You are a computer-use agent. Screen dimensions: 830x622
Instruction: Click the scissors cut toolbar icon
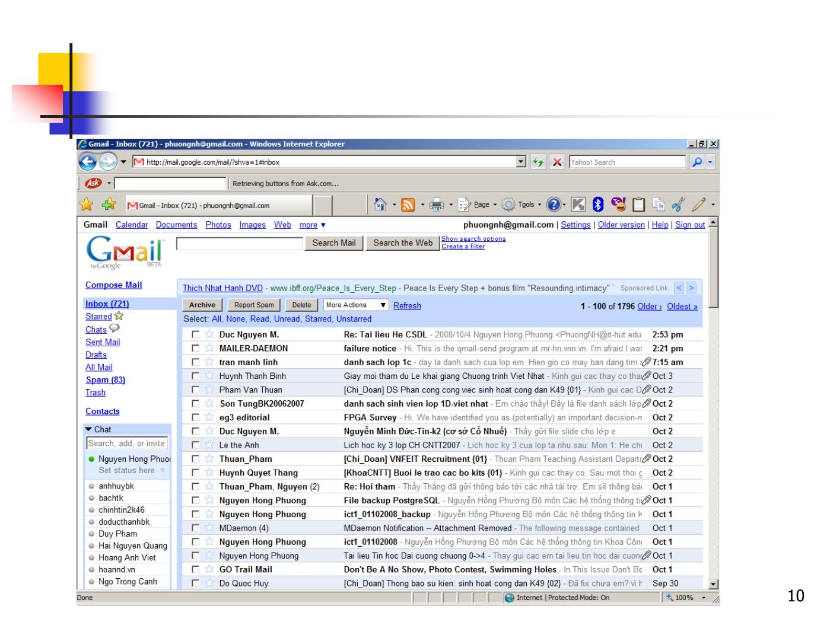tap(678, 205)
